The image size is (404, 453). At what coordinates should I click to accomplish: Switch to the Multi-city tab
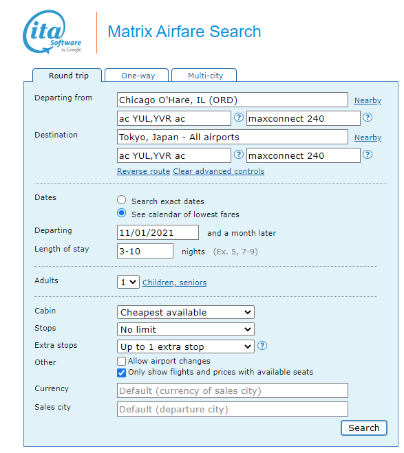204,76
